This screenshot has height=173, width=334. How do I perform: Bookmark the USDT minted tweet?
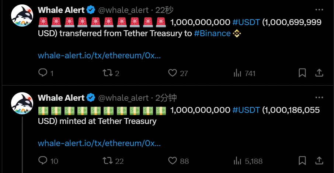coord(302,160)
